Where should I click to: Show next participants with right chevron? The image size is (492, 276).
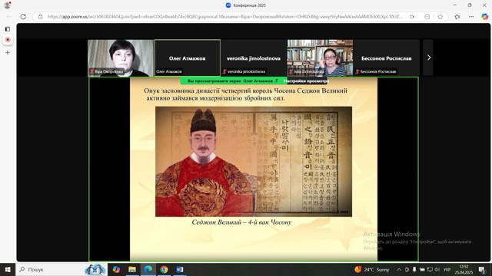(x=428, y=58)
